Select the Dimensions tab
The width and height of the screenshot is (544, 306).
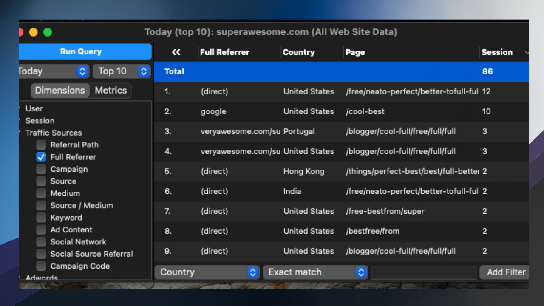(x=60, y=91)
